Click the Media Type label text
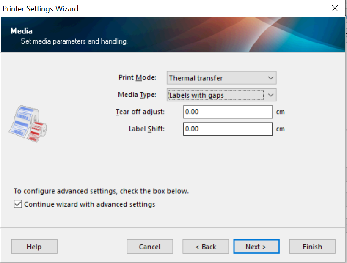This screenshot has height=263, width=347. click(x=137, y=95)
